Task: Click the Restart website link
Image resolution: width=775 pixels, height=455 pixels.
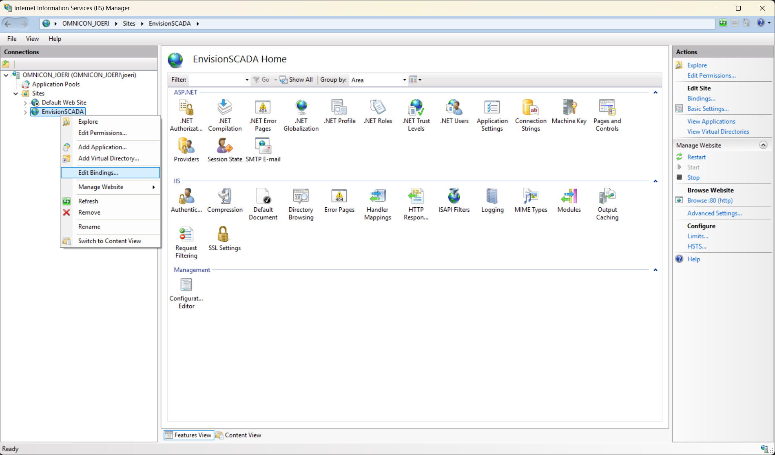Action: click(696, 157)
